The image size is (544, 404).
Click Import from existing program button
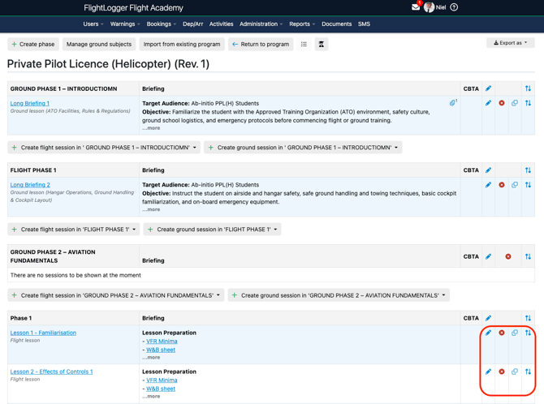182,44
